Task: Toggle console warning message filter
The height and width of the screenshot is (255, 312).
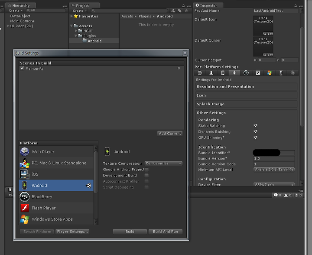Action: point(288,195)
